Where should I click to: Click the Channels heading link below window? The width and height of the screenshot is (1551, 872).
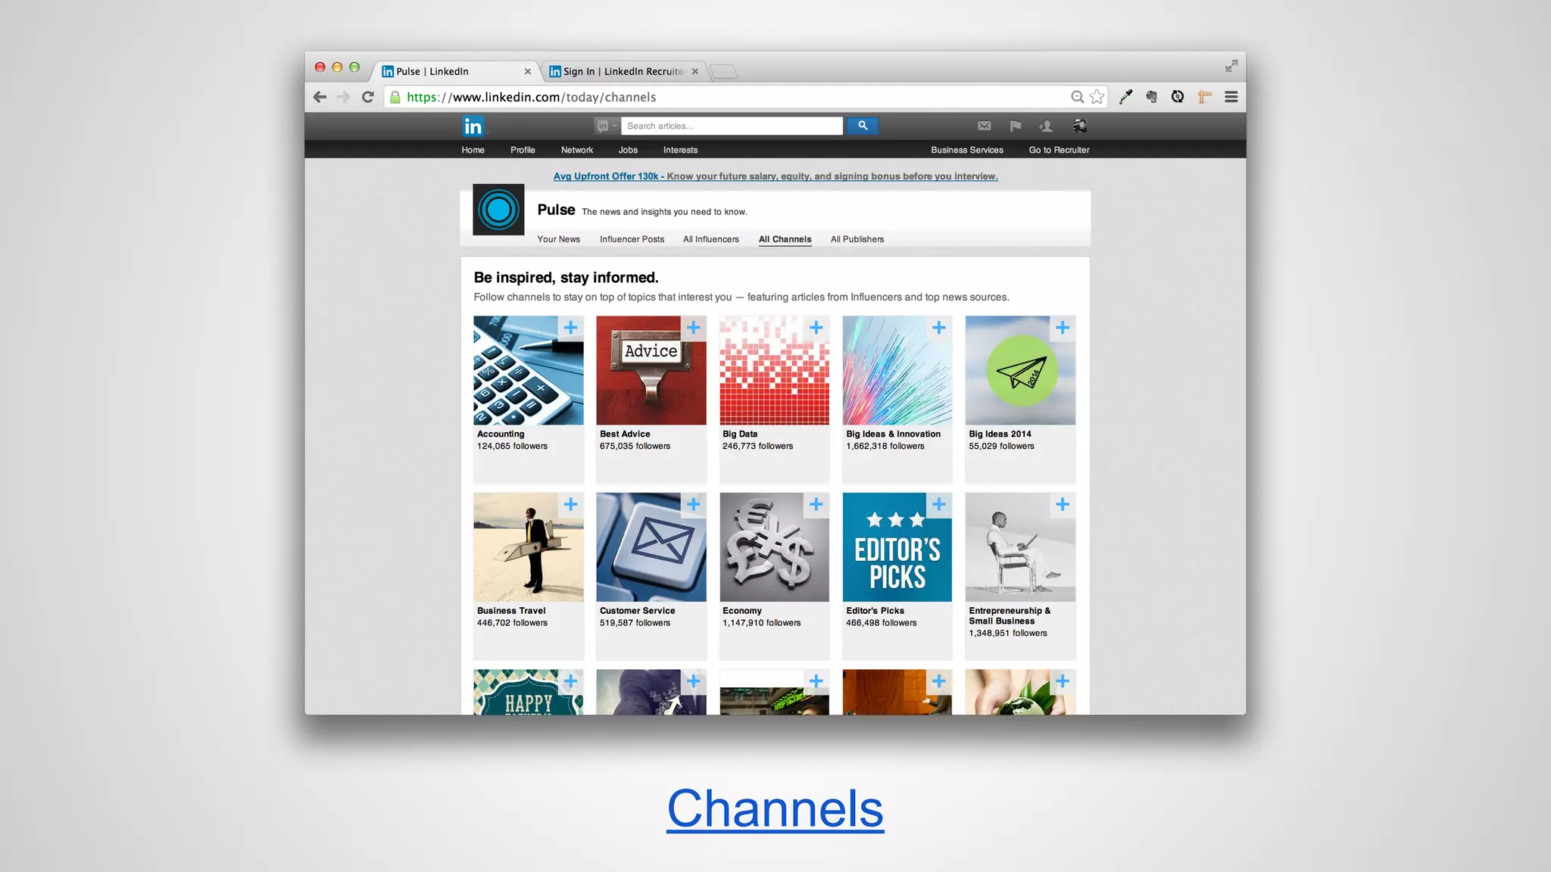(x=775, y=809)
